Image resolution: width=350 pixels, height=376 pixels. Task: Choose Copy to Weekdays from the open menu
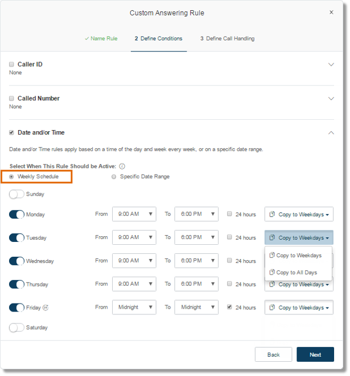(x=298, y=256)
